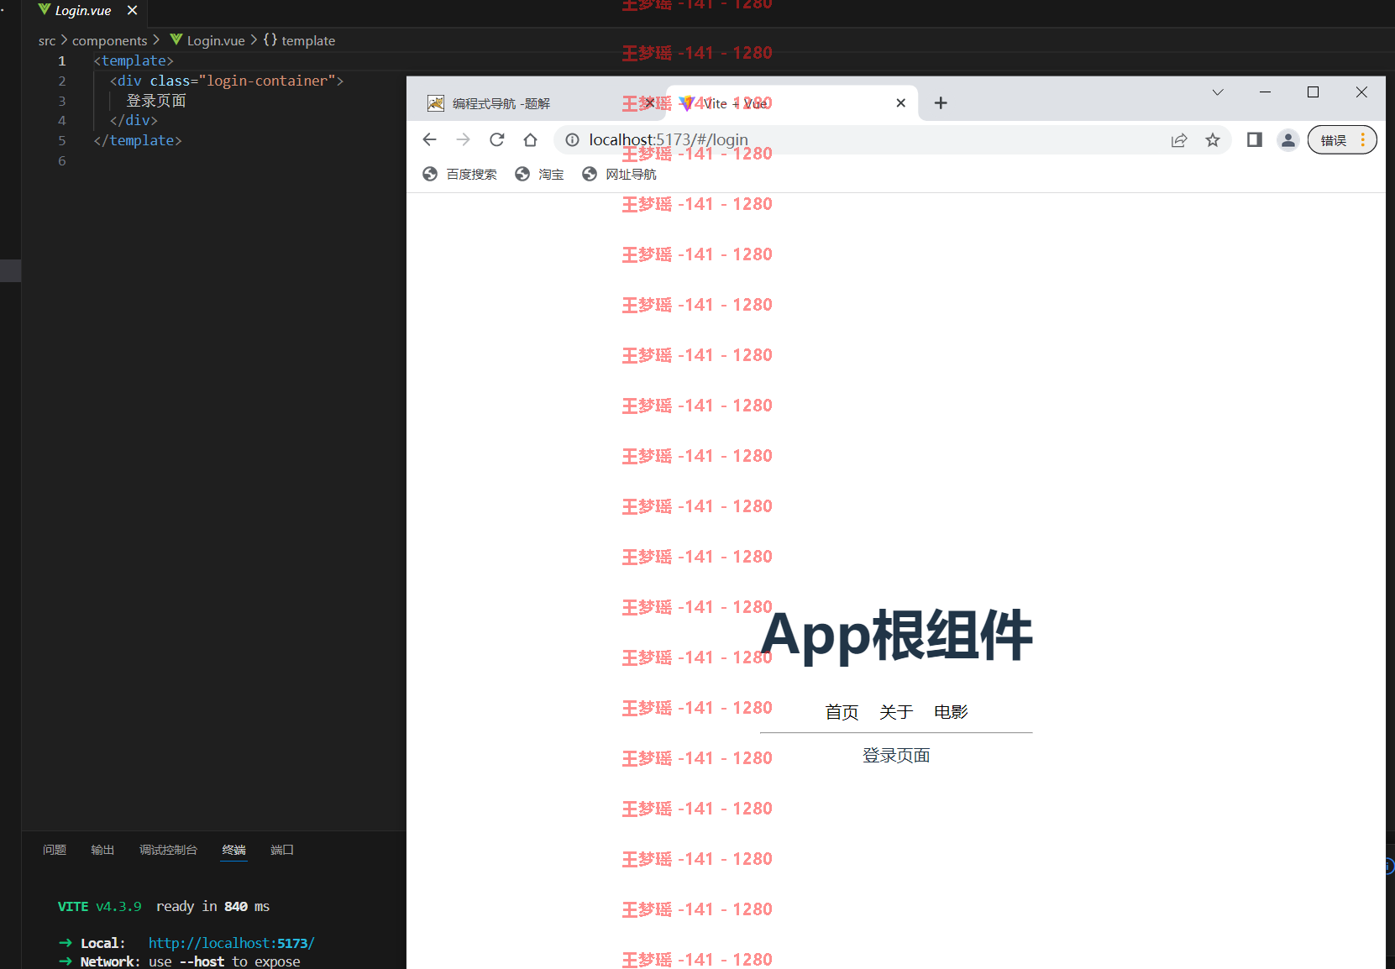Screen dimensions: 1395x969
Task: Open the 网址导航 bookmark
Action: [620, 174]
